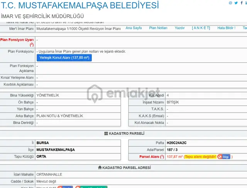247x188 pixels.
Task: Click the Yazdır print link
Action: (x=179, y=28)
